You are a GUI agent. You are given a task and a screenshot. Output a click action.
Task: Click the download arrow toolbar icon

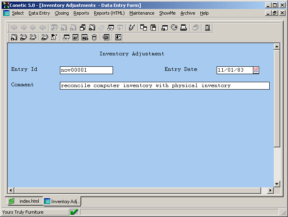click(x=118, y=37)
